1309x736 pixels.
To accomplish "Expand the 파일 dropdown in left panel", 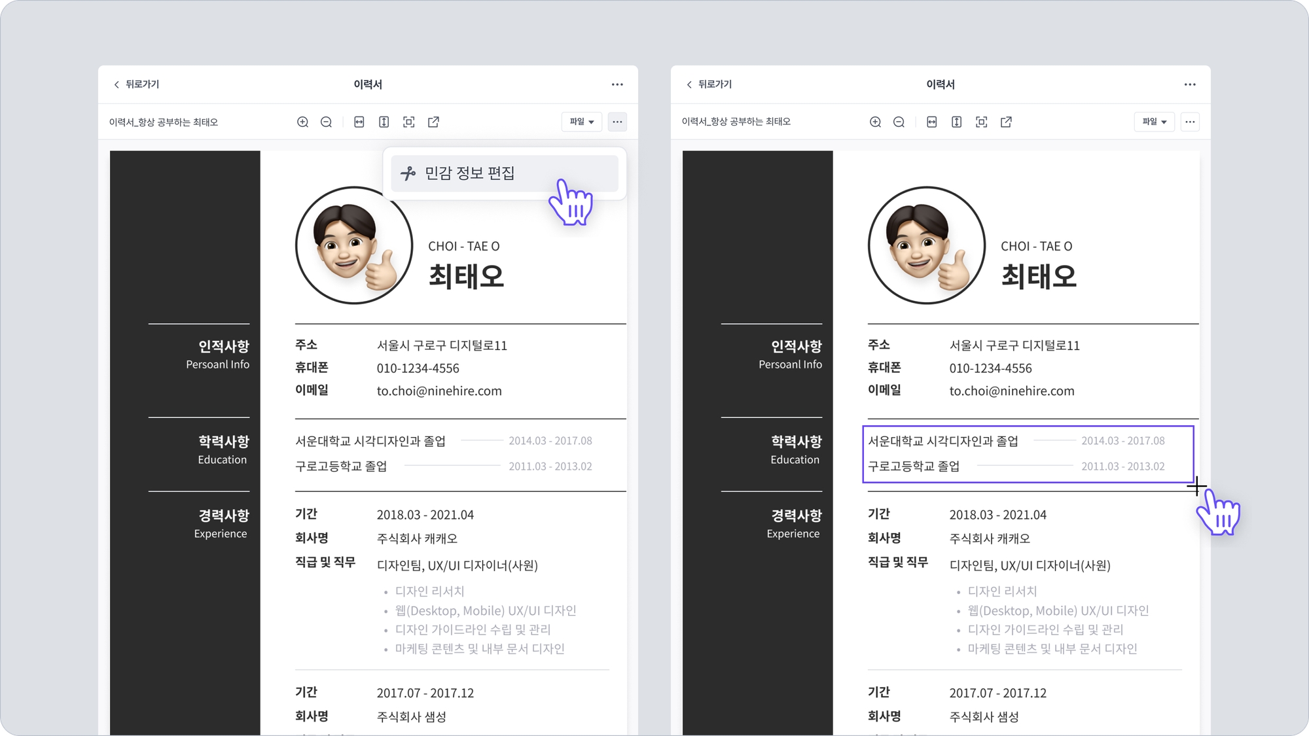I will coord(581,122).
